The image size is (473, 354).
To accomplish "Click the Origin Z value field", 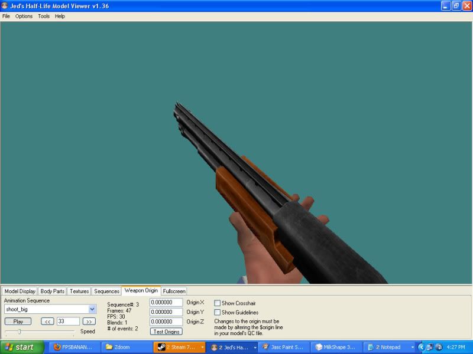I will [x=166, y=322].
